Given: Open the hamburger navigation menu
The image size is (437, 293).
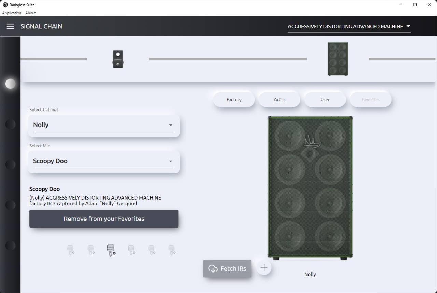Looking at the screenshot, I should pyautogui.click(x=11, y=26).
